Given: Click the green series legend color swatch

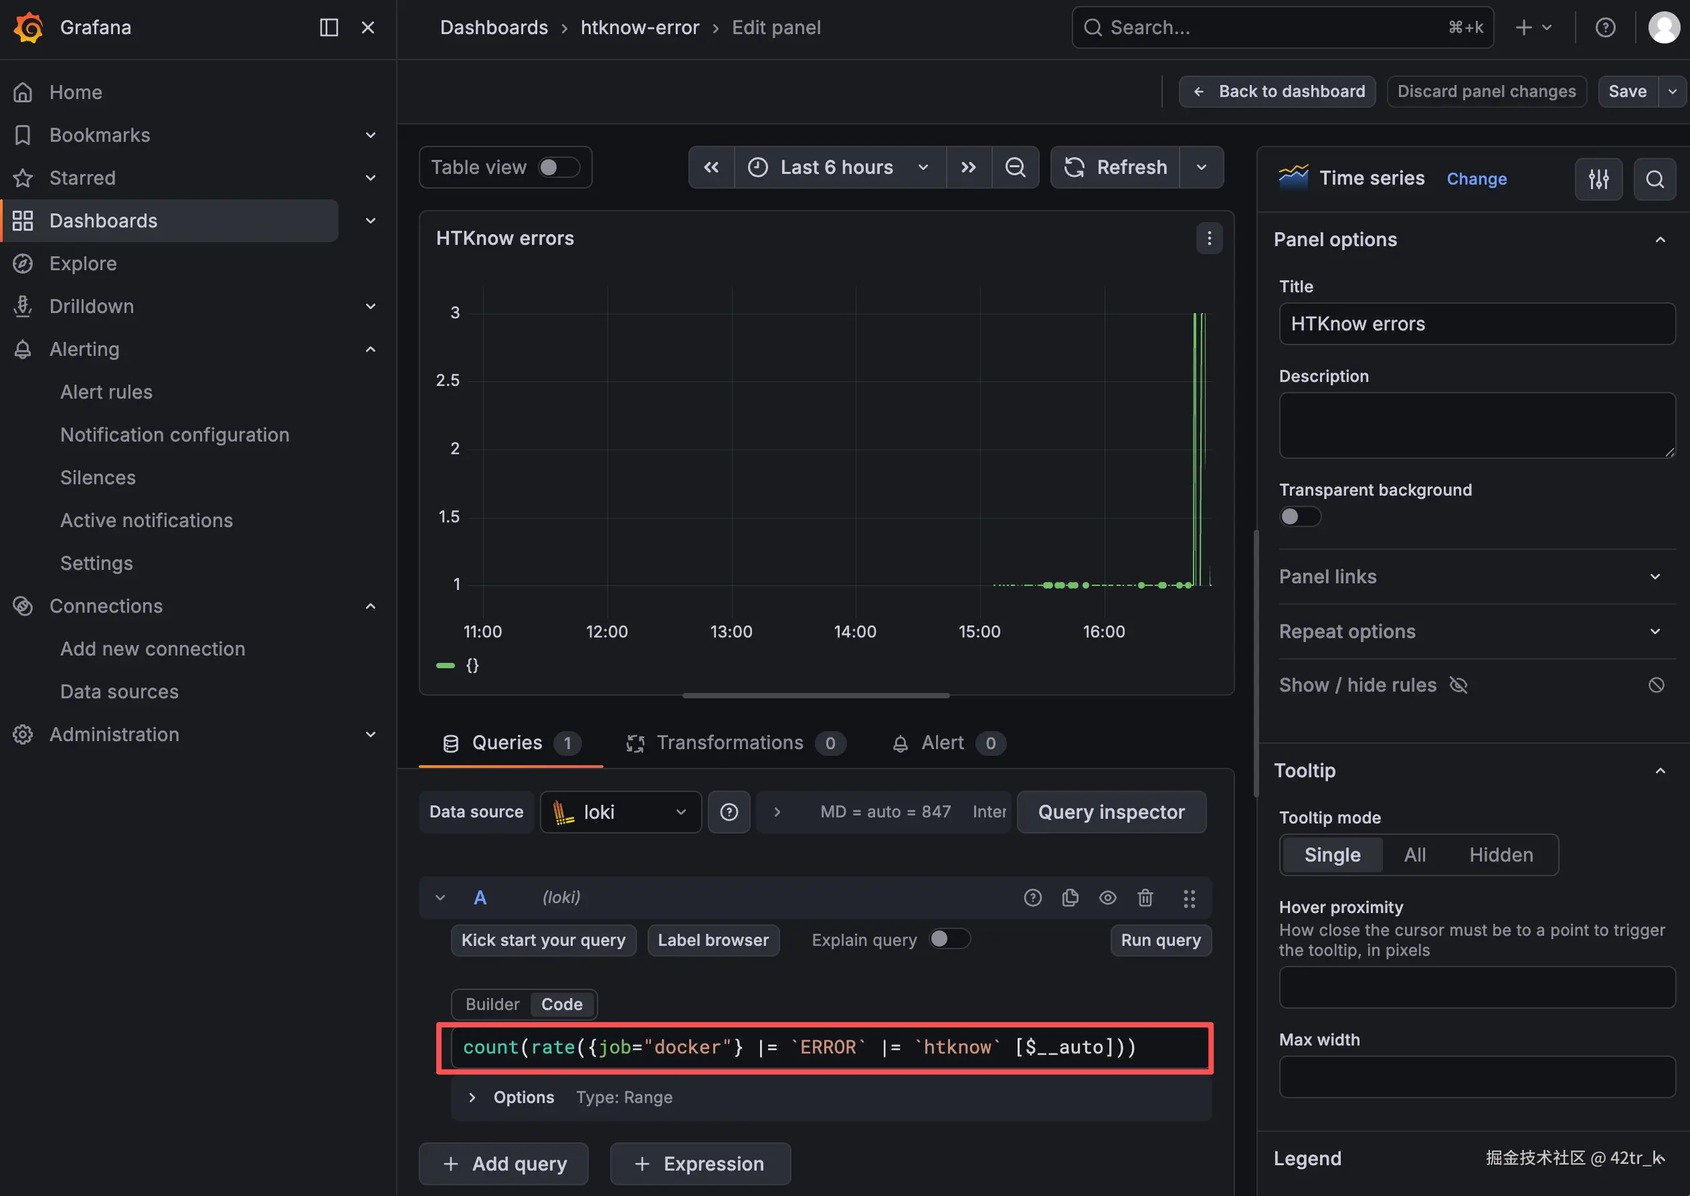Looking at the screenshot, I should tap(446, 665).
